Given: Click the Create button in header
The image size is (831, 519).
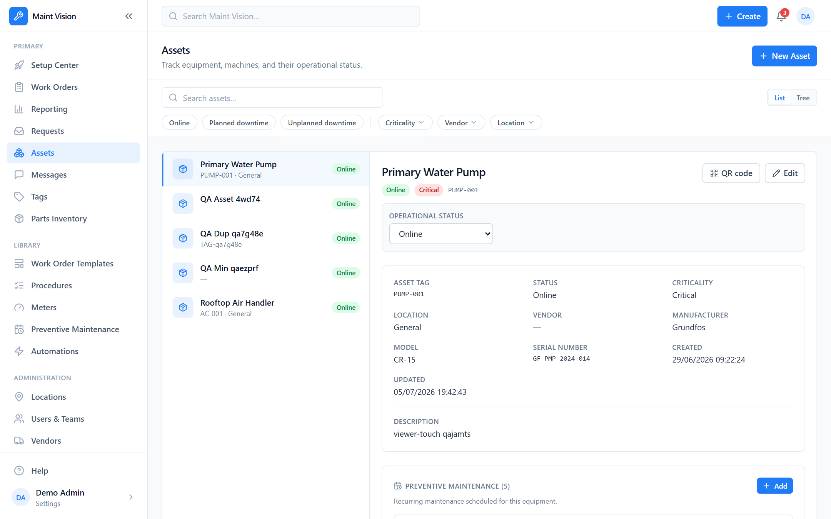Looking at the screenshot, I should coord(742,16).
